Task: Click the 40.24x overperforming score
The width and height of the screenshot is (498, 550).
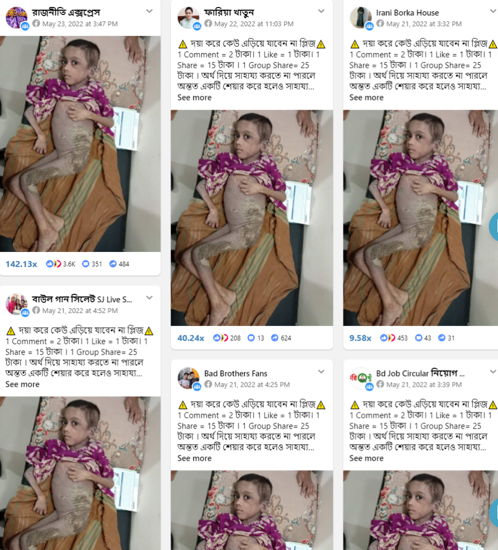Action: (x=191, y=338)
